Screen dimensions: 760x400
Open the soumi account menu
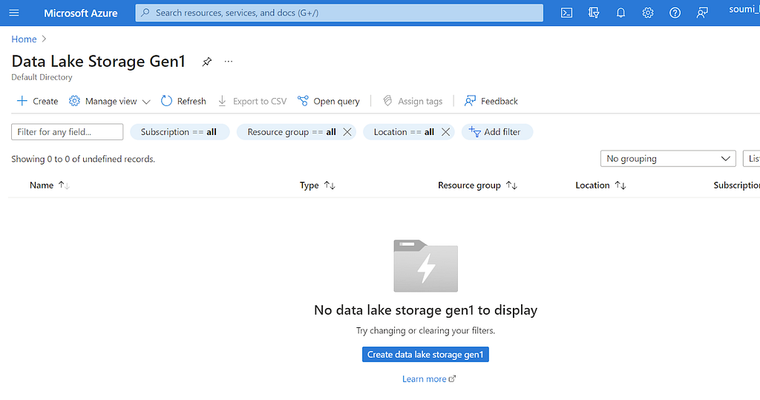pos(744,10)
